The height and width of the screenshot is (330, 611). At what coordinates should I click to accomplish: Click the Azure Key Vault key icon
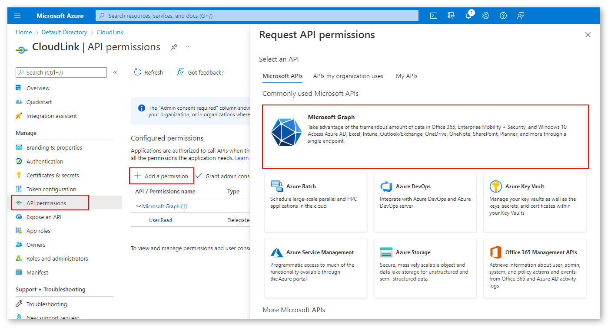[x=496, y=186]
